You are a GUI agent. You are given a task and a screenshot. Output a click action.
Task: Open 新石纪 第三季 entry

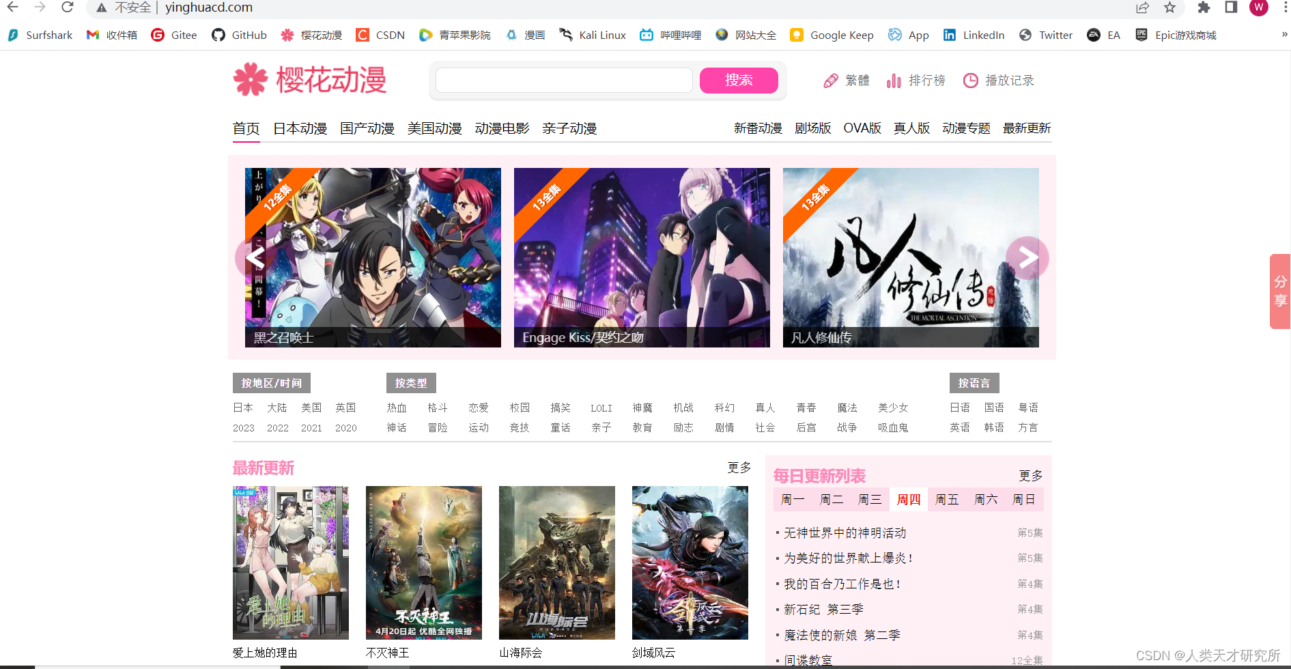click(823, 609)
